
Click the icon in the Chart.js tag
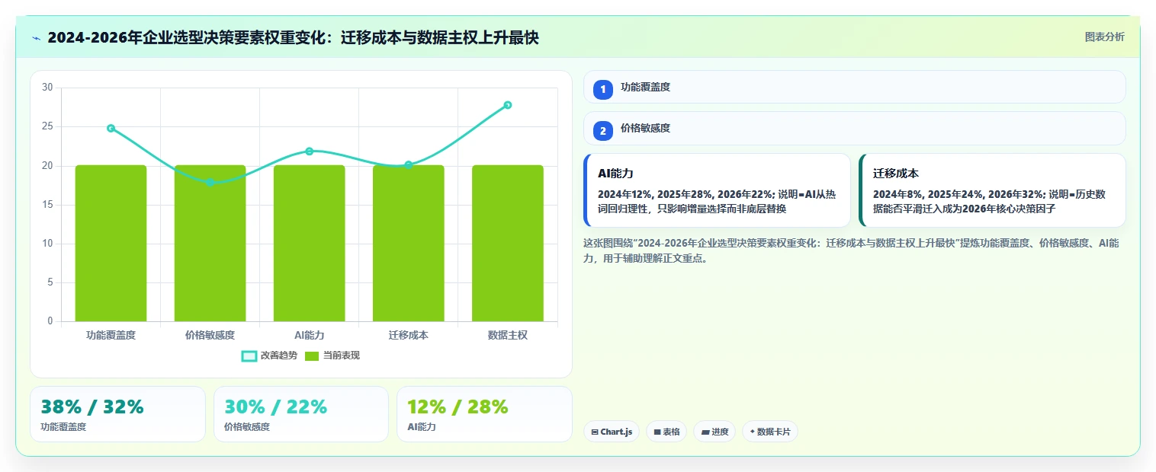tap(594, 432)
